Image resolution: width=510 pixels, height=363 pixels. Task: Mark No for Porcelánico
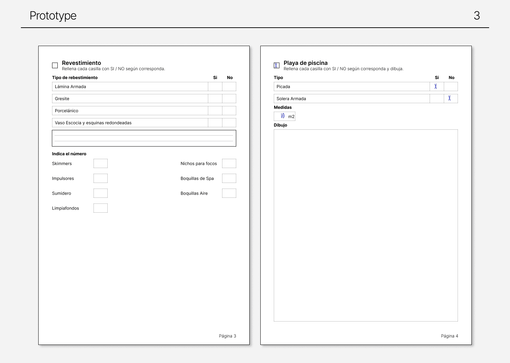[x=229, y=111]
